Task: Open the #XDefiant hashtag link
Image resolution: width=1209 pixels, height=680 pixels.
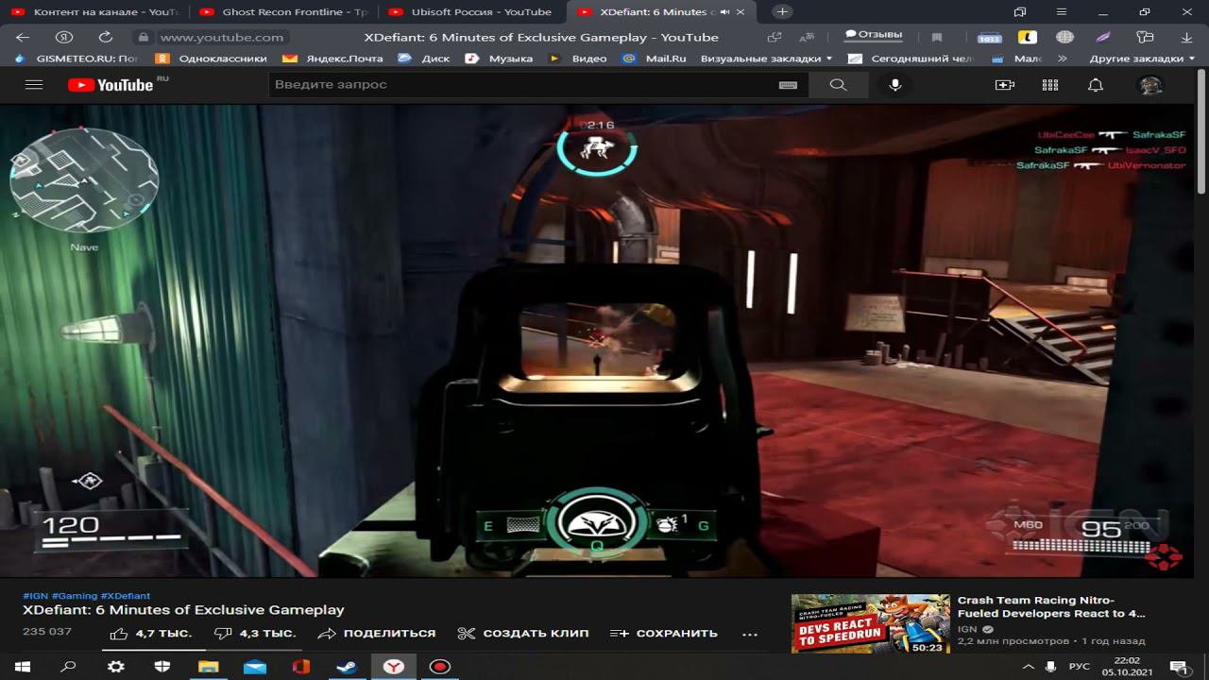Action: pyautogui.click(x=125, y=596)
